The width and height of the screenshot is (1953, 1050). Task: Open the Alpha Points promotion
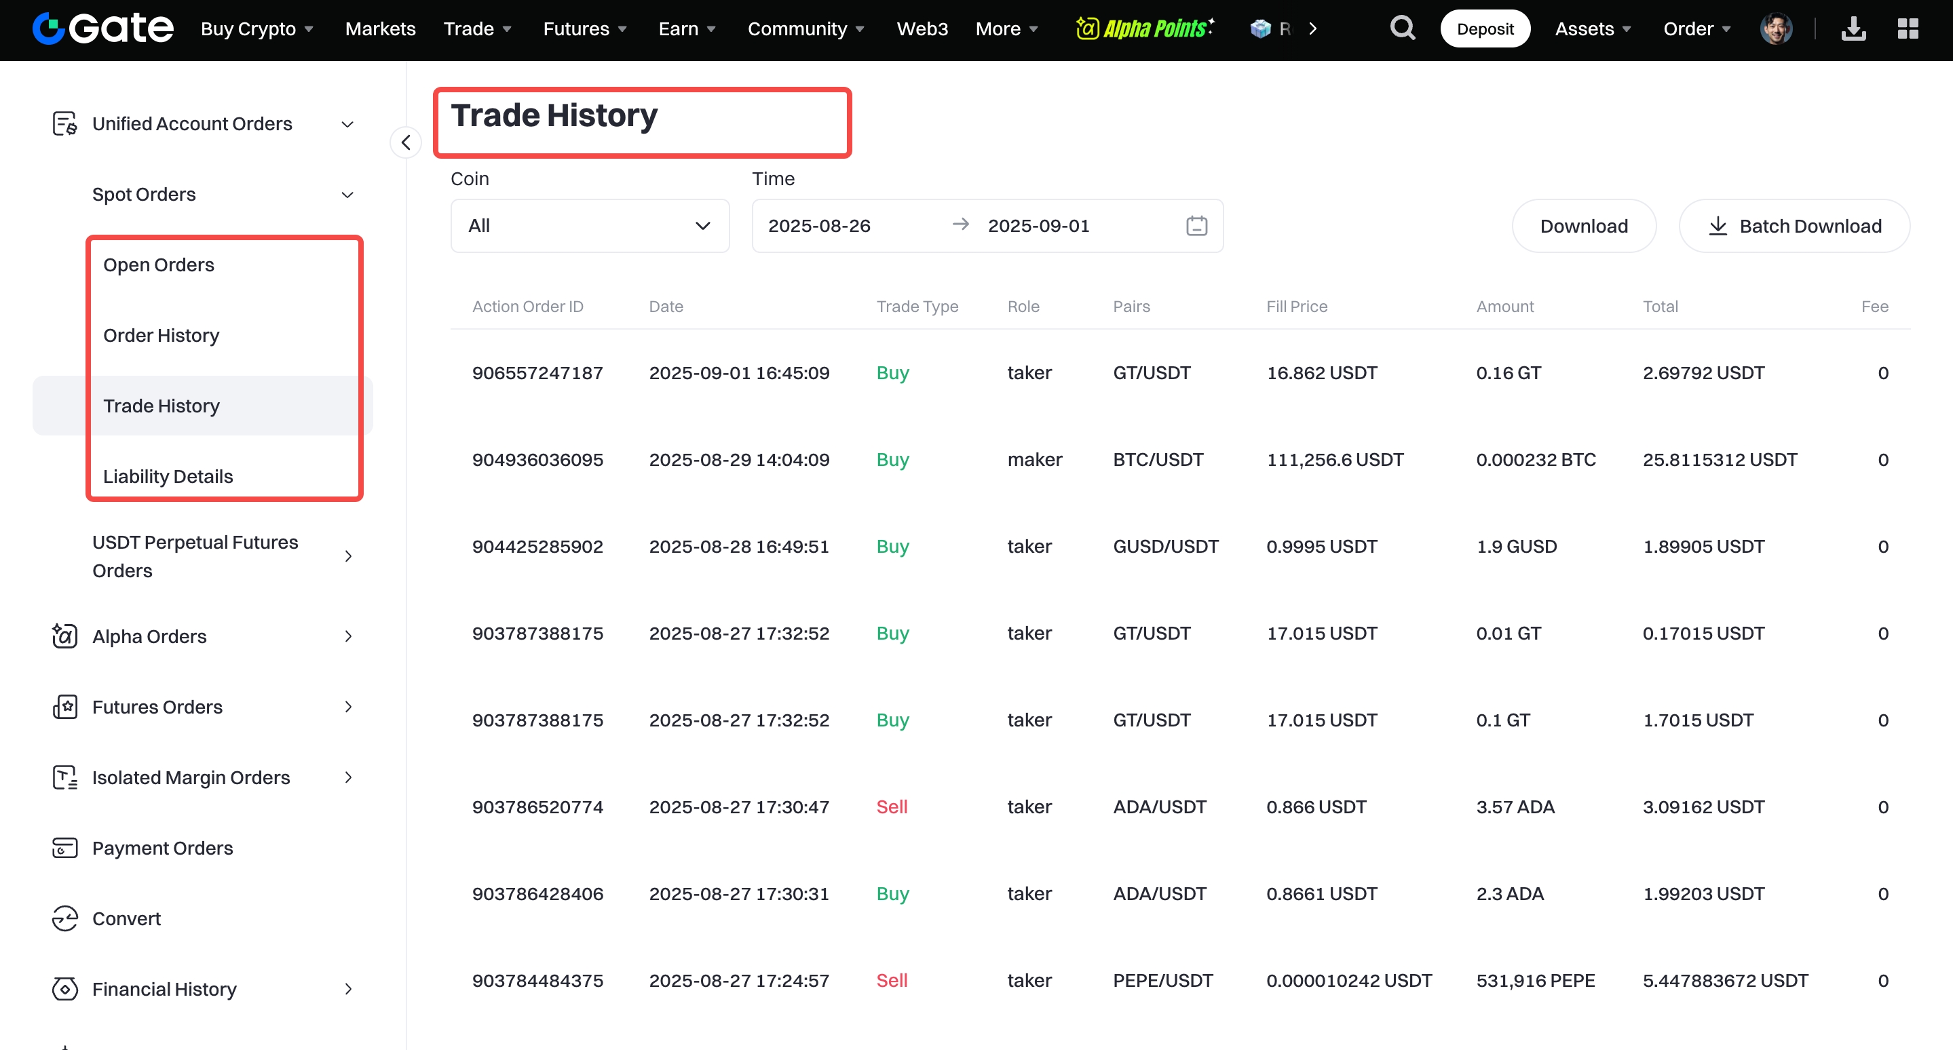point(1145,28)
